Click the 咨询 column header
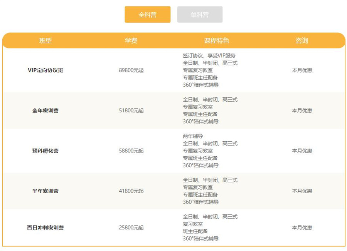Viewport: 347px width, 251px height. click(x=302, y=40)
